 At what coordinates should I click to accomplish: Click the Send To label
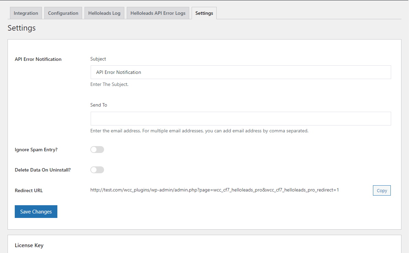[99, 105]
